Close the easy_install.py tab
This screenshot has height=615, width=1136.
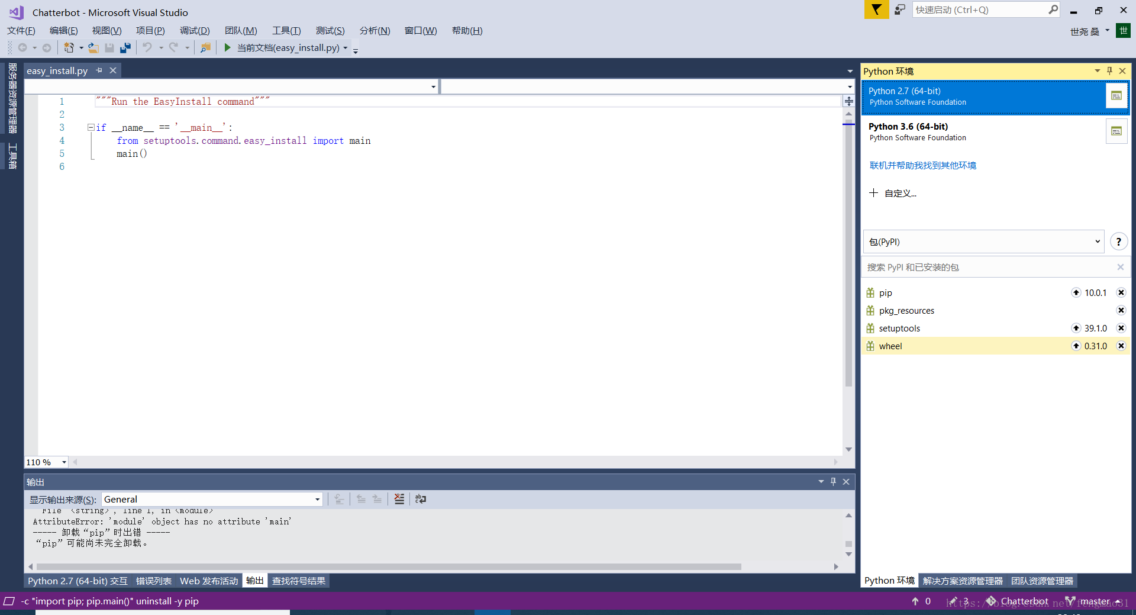pos(113,70)
